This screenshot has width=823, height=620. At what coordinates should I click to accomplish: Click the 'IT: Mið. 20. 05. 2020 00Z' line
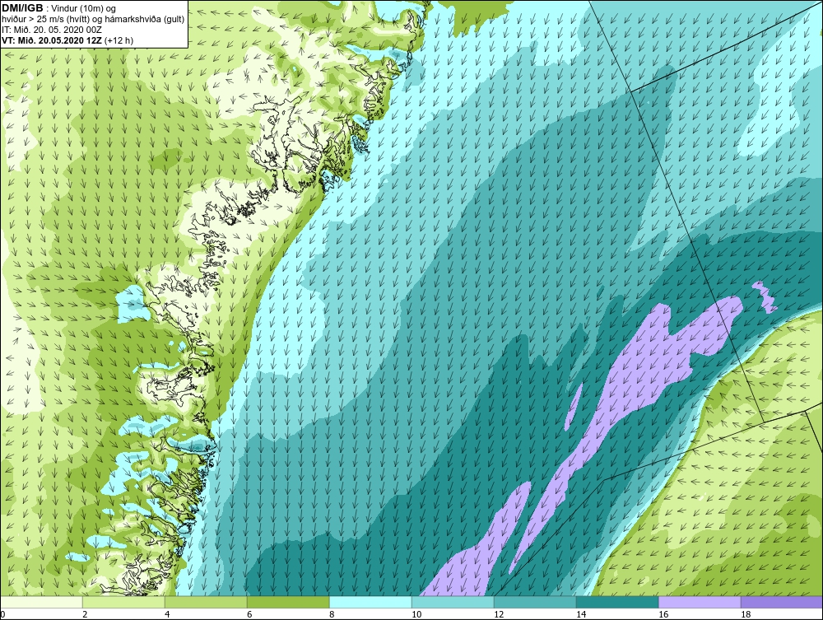51,30
